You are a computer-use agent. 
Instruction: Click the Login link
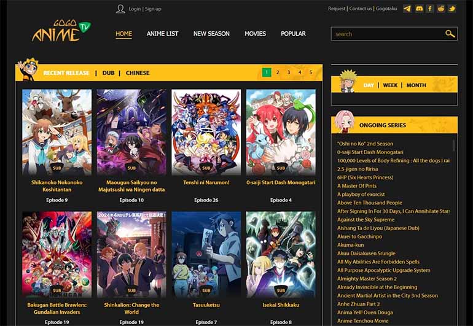pyautogui.click(x=135, y=9)
